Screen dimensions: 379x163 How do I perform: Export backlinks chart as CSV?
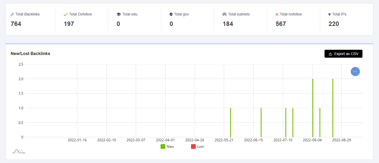tap(343, 54)
